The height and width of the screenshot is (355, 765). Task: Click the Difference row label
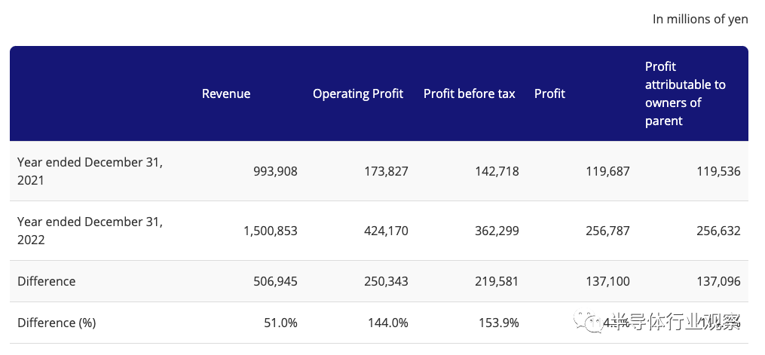point(47,281)
